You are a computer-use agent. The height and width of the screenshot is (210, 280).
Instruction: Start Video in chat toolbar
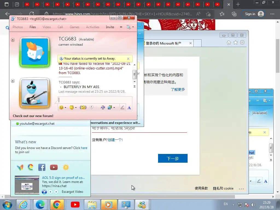pyautogui.click(x=46, y=27)
